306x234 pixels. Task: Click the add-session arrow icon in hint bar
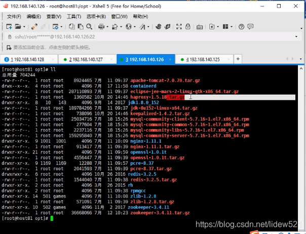pyautogui.click(x=9, y=48)
